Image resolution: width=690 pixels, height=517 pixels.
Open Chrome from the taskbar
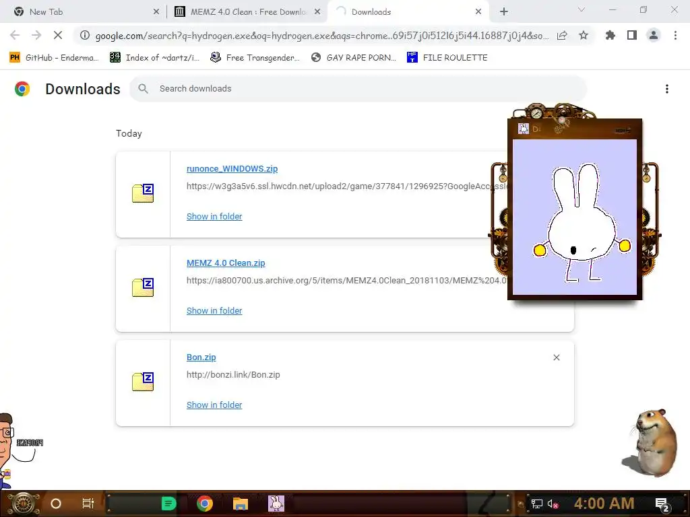205,504
